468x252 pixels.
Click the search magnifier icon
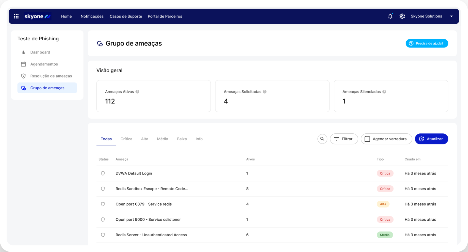pyautogui.click(x=322, y=139)
